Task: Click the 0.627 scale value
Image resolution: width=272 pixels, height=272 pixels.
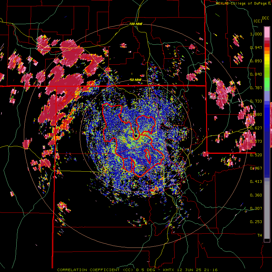Action: (256, 128)
